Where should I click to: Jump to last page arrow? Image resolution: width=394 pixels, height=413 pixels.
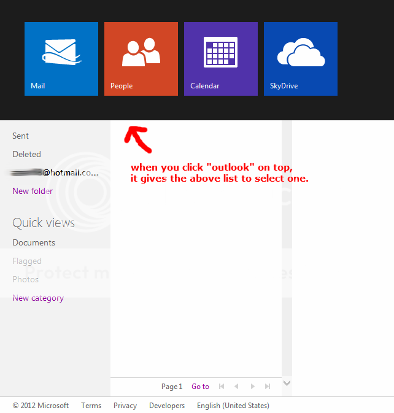[x=268, y=387]
